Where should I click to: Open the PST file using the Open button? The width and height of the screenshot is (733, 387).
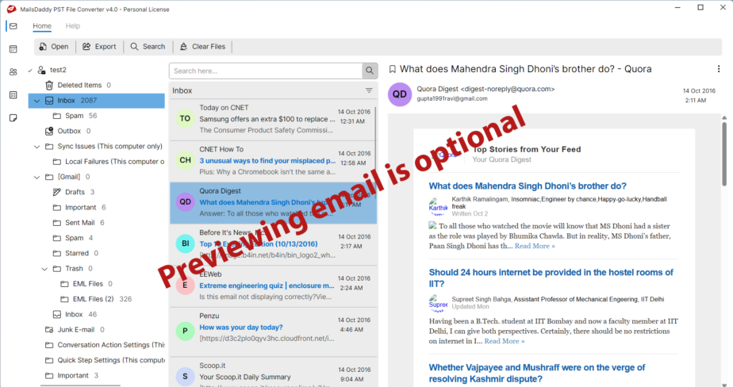pyautogui.click(x=53, y=47)
